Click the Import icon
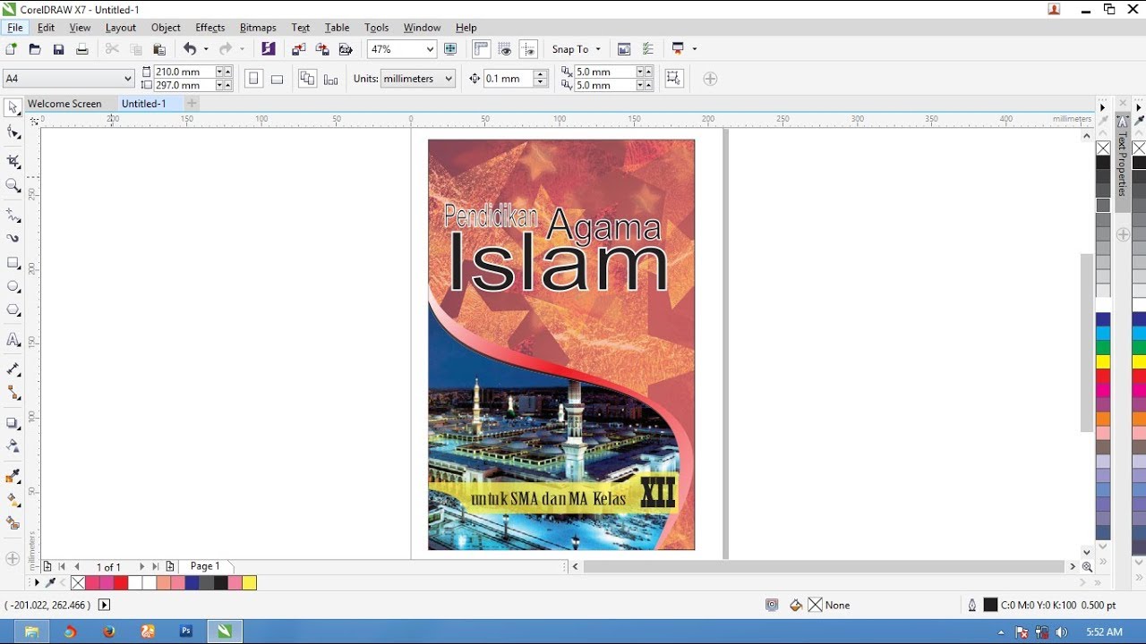 pyautogui.click(x=299, y=49)
